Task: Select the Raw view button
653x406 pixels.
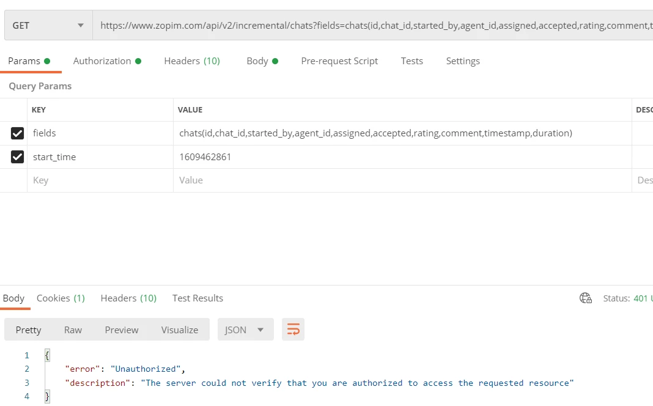Action: click(x=73, y=330)
